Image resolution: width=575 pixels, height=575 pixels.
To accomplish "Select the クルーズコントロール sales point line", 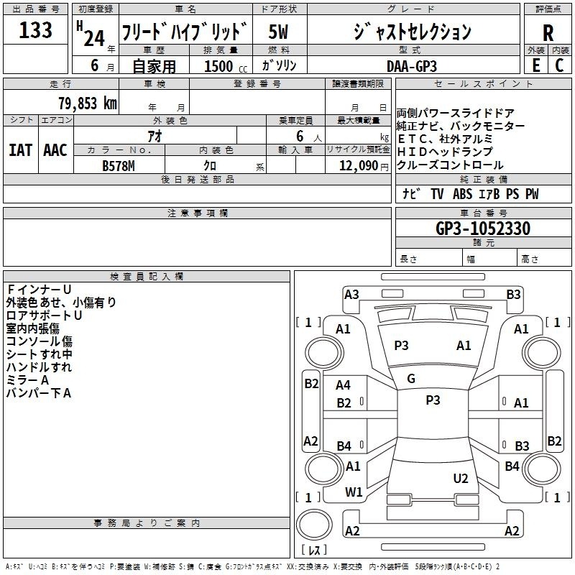I will point(451,165).
